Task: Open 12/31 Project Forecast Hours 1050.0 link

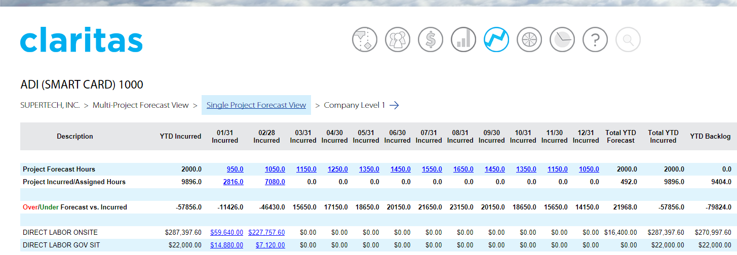Action: pyautogui.click(x=589, y=169)
